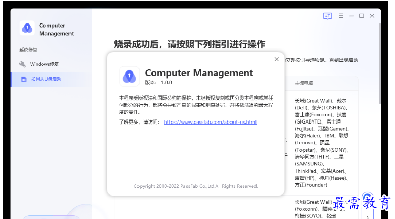Click the vertical scrollbar on the right
395x219 pixels.
click(x=379, y=63)
